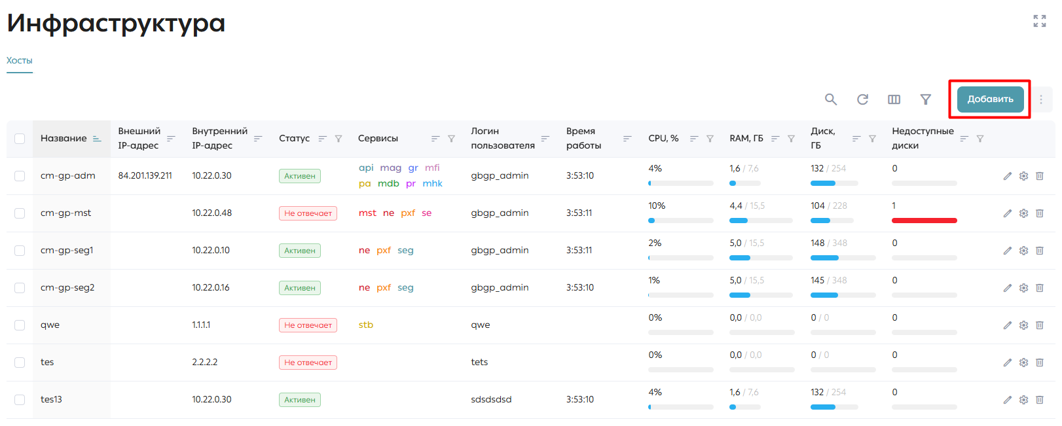This screenshot has width=1062, height=426.
Task: Open the more options menu beside Добавить
Action: [x=1040, y=99]
